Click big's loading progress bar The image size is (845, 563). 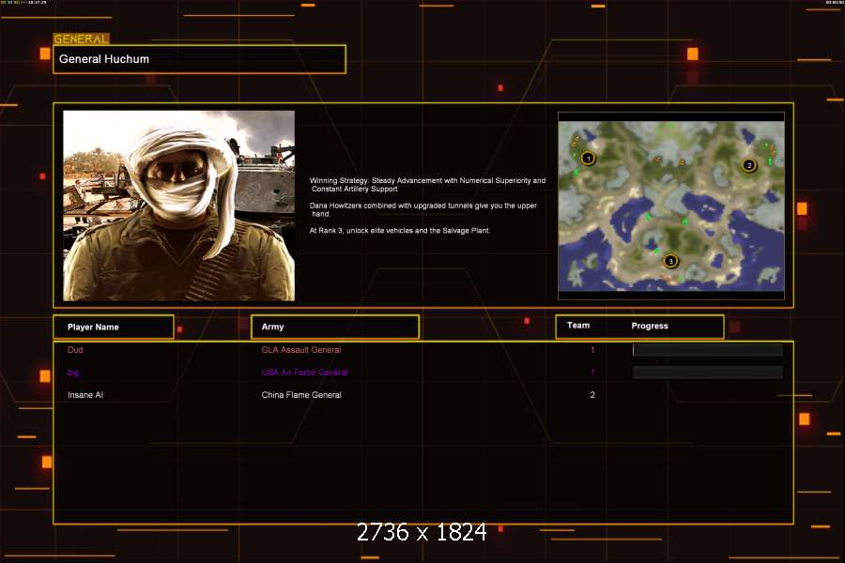(x=707, y=373)
